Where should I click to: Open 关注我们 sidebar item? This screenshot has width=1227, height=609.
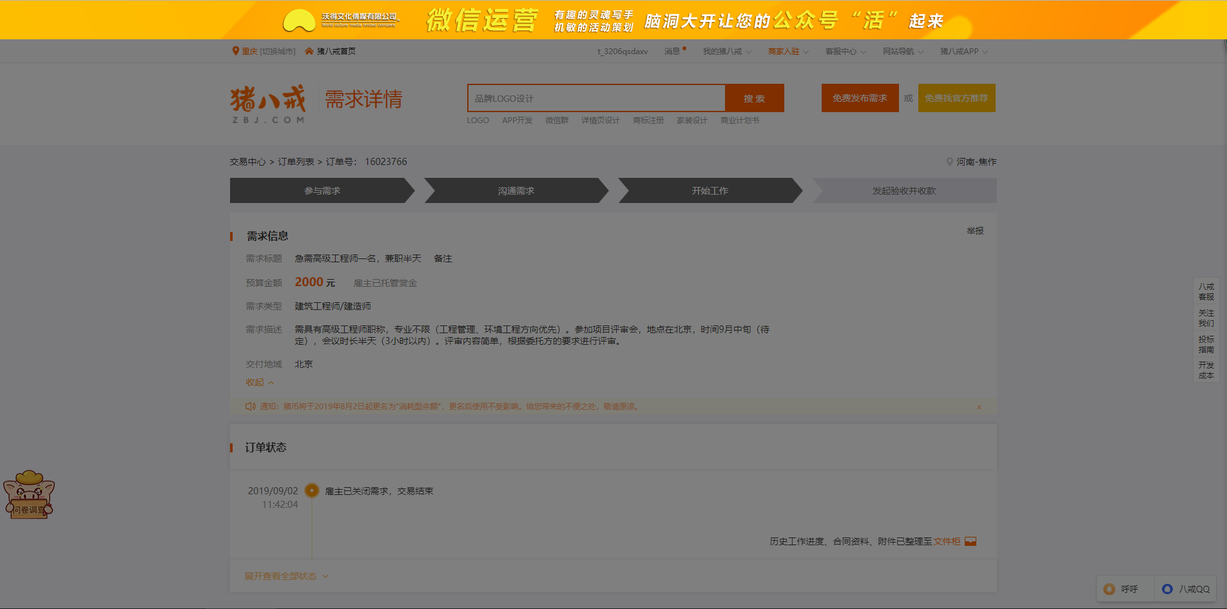[x=1206, y=318]
